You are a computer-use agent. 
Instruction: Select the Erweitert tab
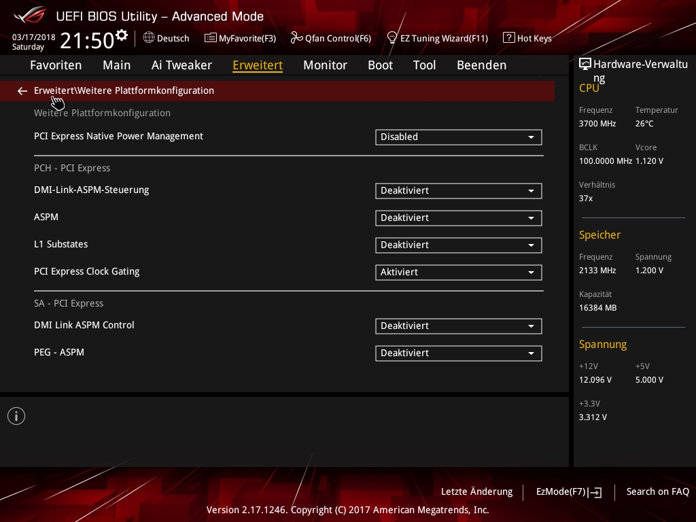(x=258, y=65)
